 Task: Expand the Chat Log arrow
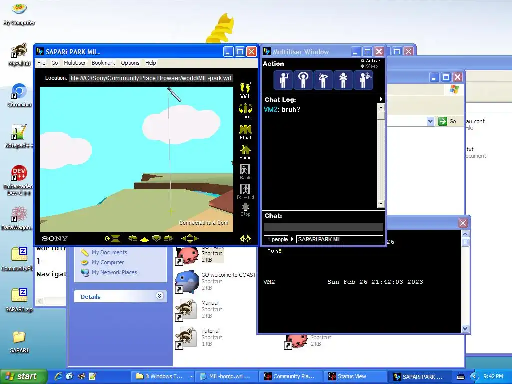point(381,99)
